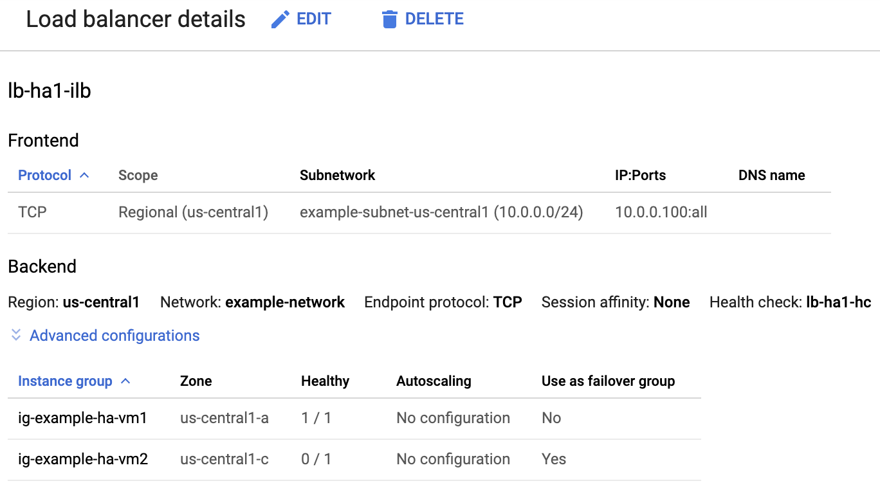Click the pencil icon next to EDIT
Viewport: 880px width, 490px height.
[279, 19]
